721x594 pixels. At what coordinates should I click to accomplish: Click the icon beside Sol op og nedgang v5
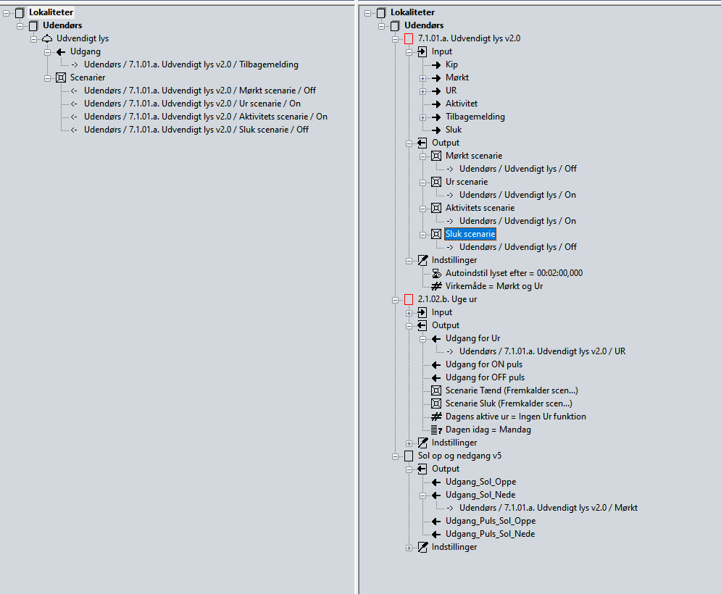409,456
